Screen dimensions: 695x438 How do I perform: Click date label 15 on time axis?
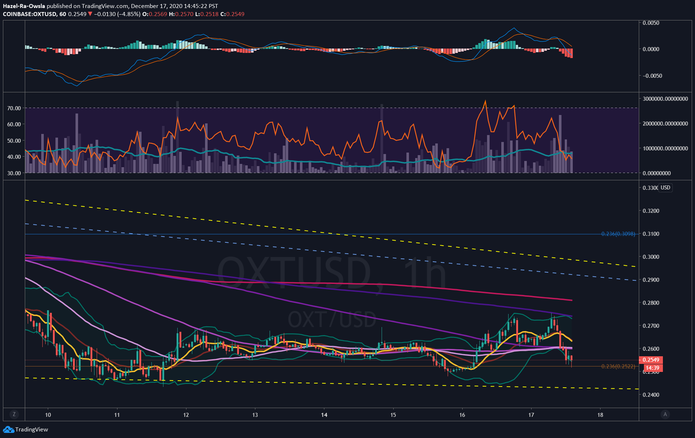(393, 415)
